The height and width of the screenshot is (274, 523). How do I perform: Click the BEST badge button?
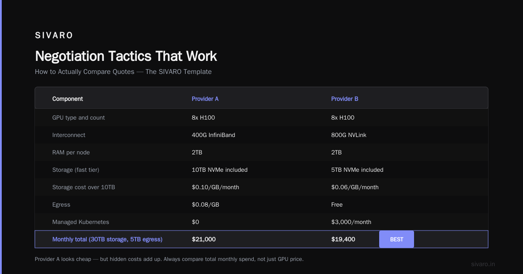(x=396, y=239)
